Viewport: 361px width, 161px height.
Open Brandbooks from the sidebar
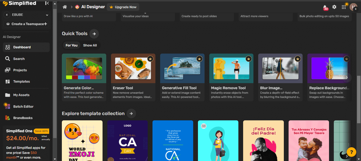23,118
